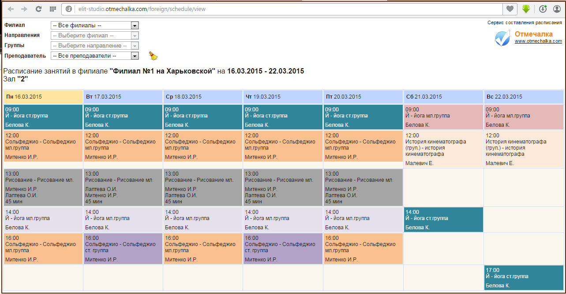Open the Группы dropdown
The height and width of the screenshot is (294, 566).
click(x=95, y=46)
